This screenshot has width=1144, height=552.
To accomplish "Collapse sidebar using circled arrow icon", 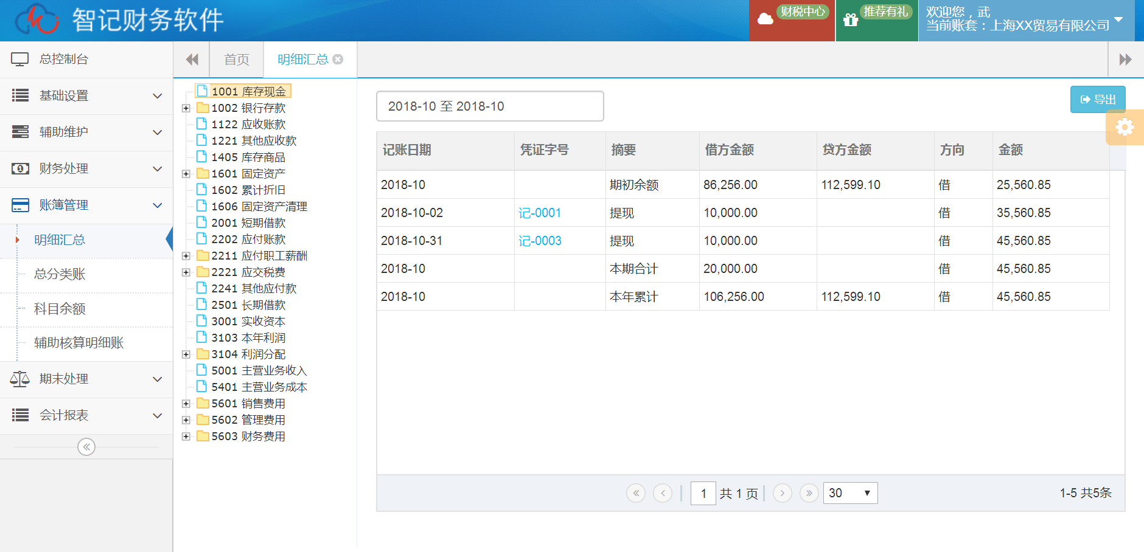I will (86, 447).
